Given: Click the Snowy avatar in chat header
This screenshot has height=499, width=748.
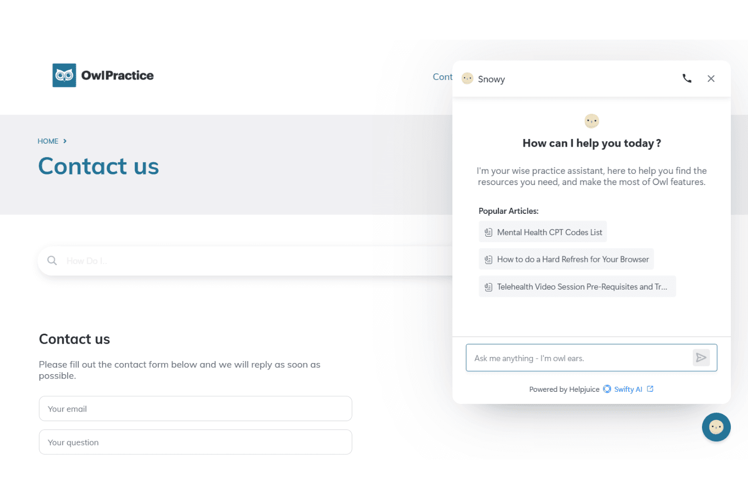Looking at the screenshot, I should (x=467, y=78).
